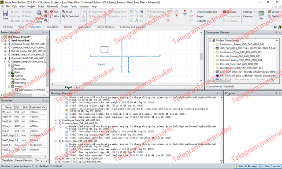Insert a port using the diamond icon
The height and width of the screenshot is (169, 282).
(x=176, y=13)
